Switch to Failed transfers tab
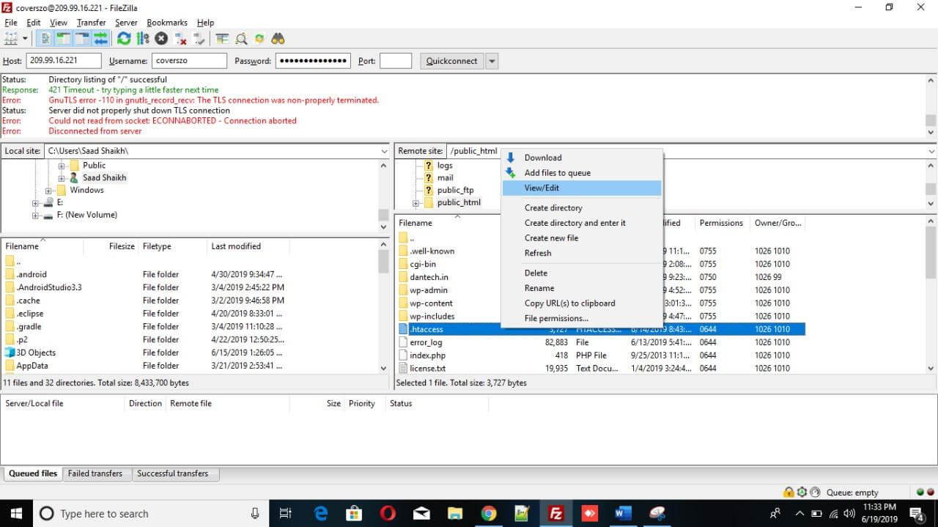This screenshot has height=527, width=938. click(x=95, y=473)
